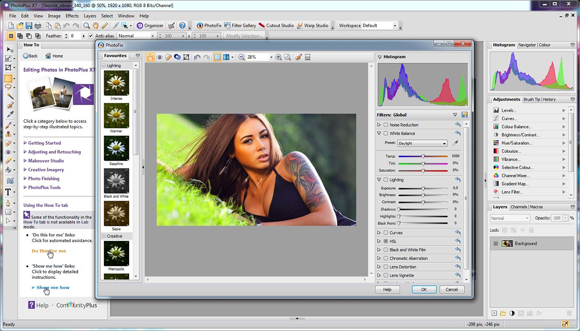Viewport: 580px width, 331px height.
Task: Switch to the Navigator tab
Action: coord(527,45)
